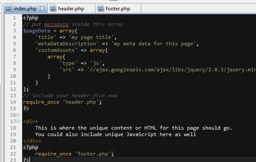Click the 'footer.php' string on line 22
256x162 pixels.
93,154
